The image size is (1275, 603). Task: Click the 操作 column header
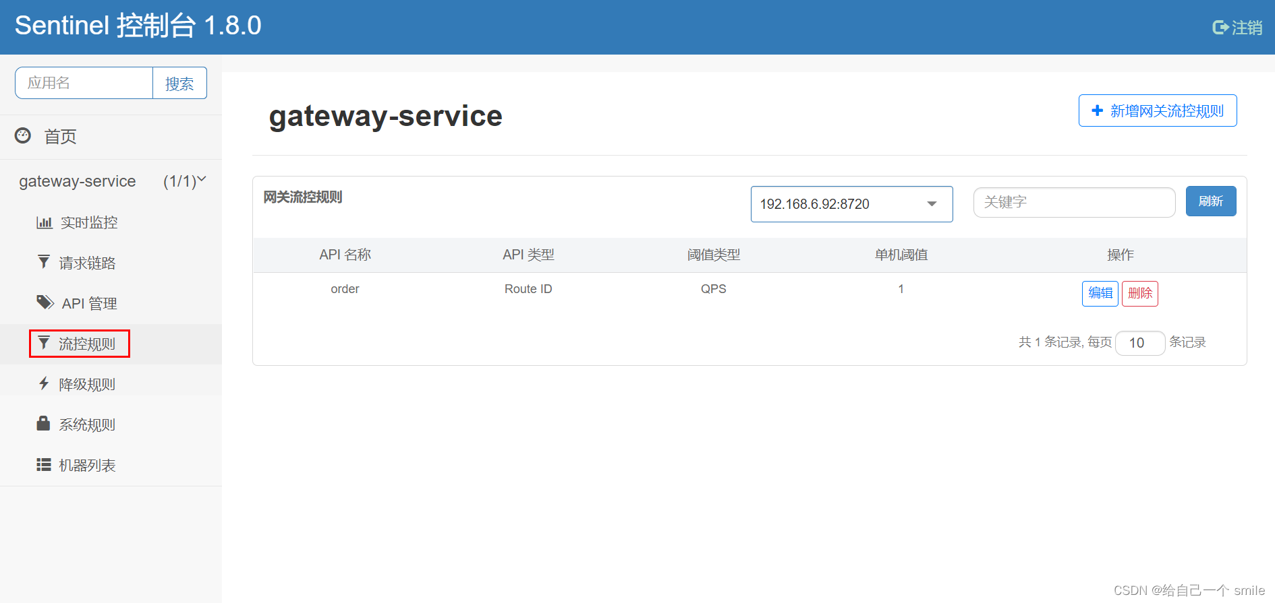click(x=1121, y=255)
